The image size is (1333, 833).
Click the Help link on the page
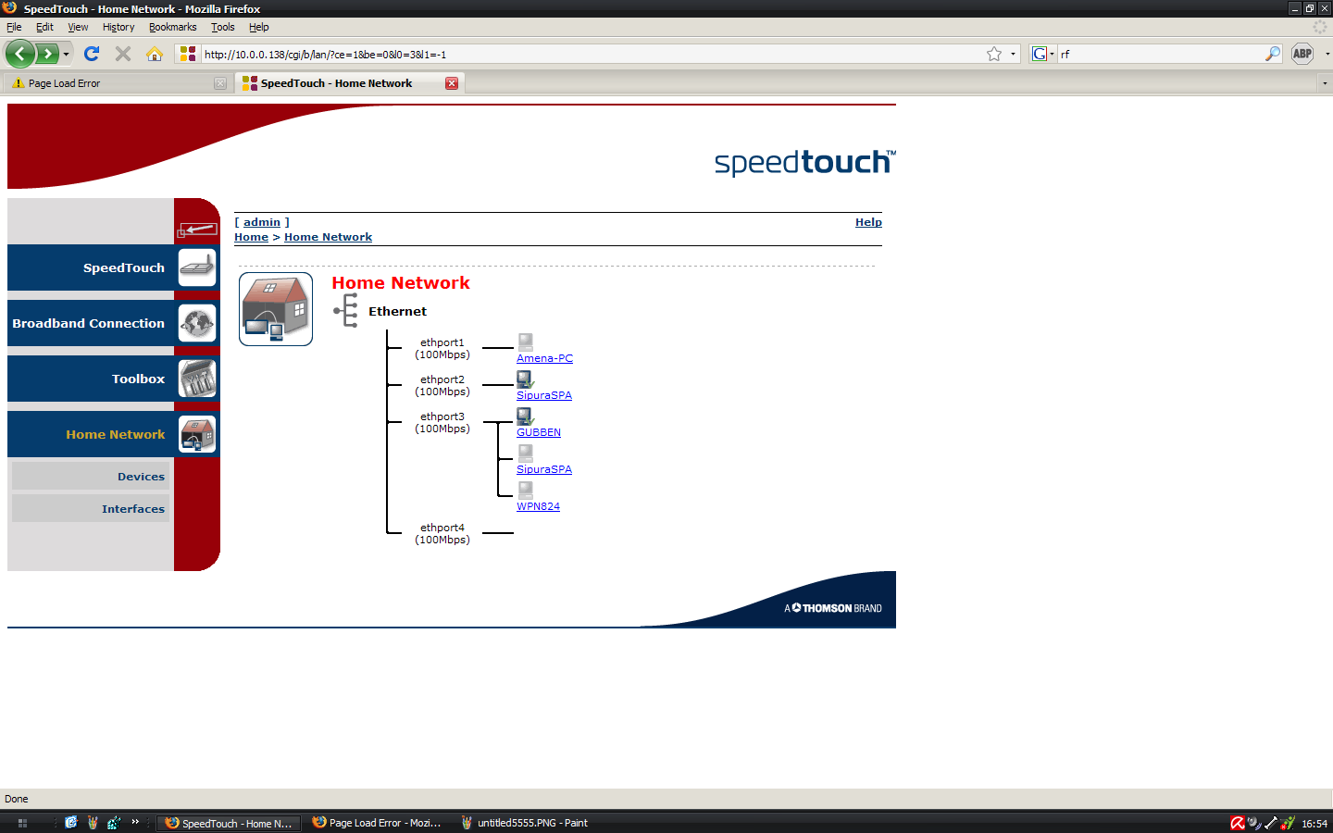point(868,222)
